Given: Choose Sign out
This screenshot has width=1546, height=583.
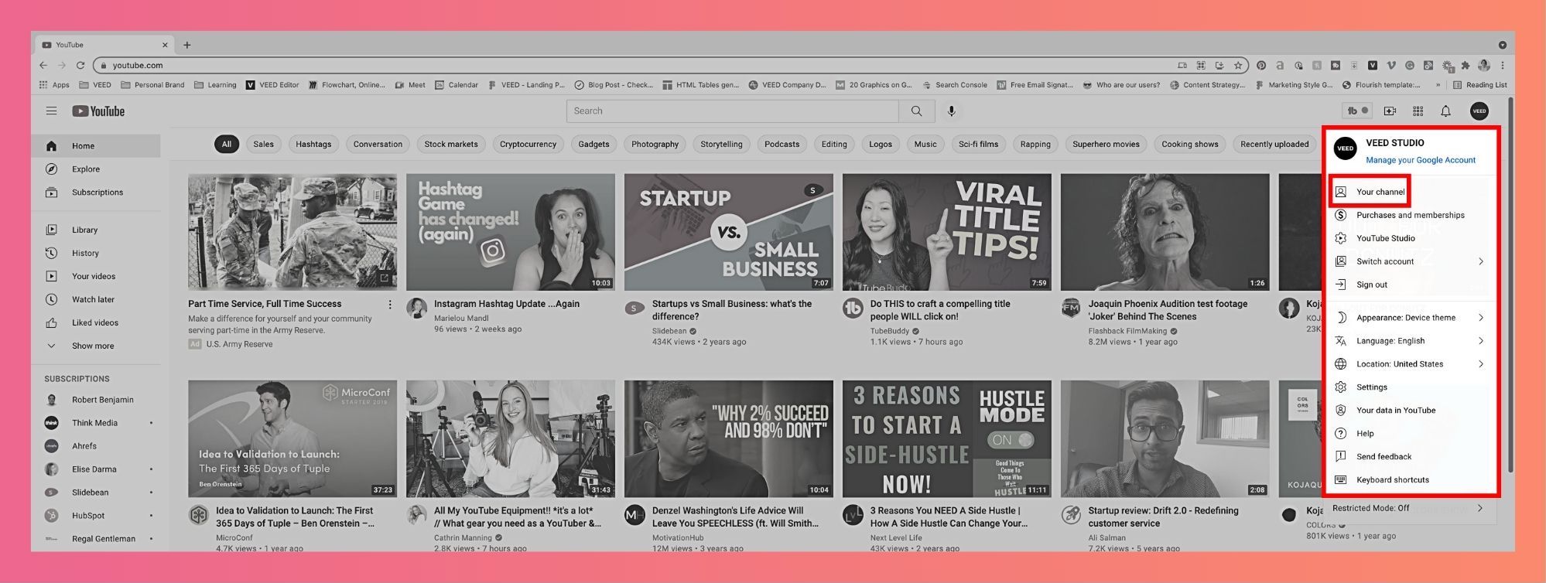Looking at the screenshot, I should [x=1411, y=285].
